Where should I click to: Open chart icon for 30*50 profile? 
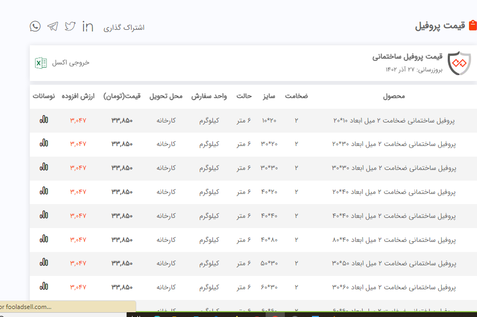coord(44,263)
